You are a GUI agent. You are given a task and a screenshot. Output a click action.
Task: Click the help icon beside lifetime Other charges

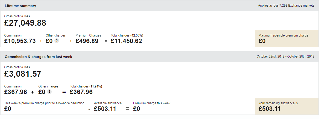pyautogui.click(x=57, y=41)
